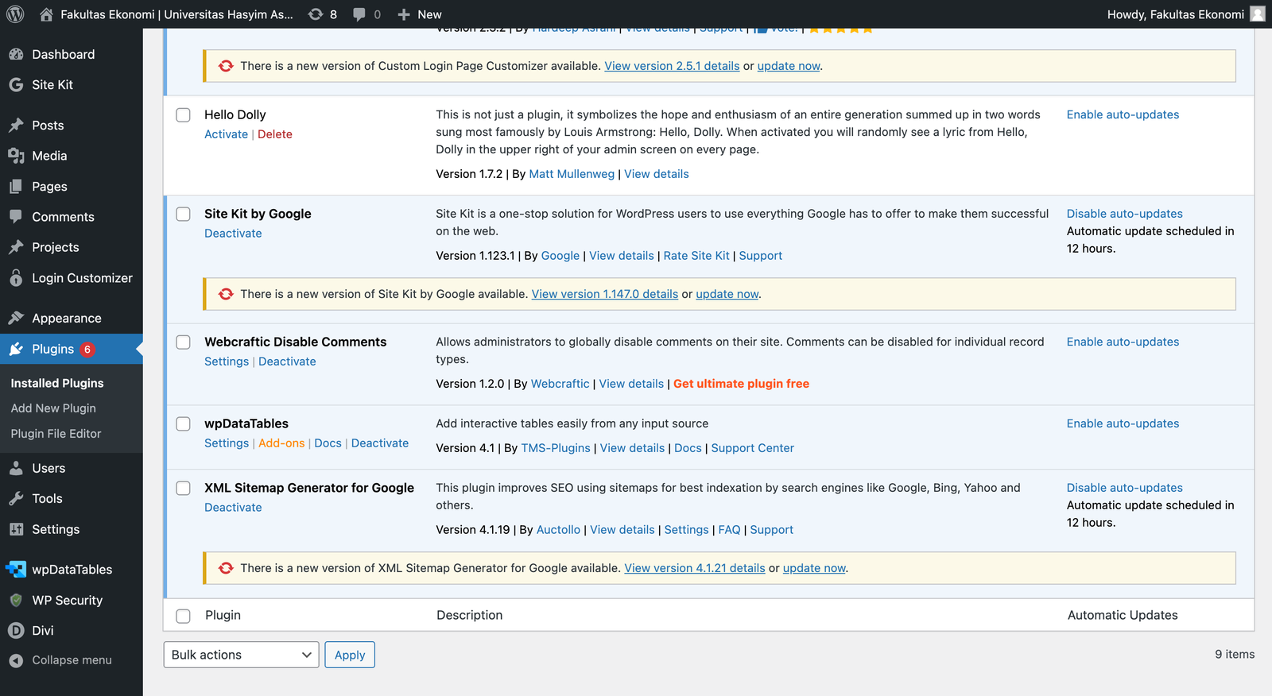Open the Site Kit sidebar icon

click(x=16, y=85)
